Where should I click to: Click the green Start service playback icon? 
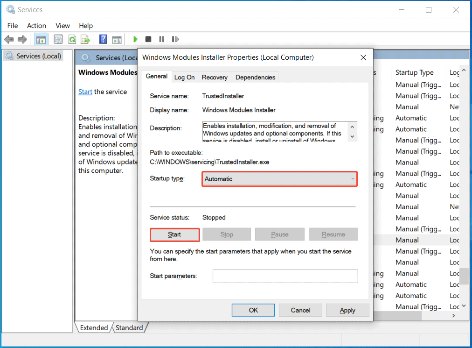pos(135,39)
